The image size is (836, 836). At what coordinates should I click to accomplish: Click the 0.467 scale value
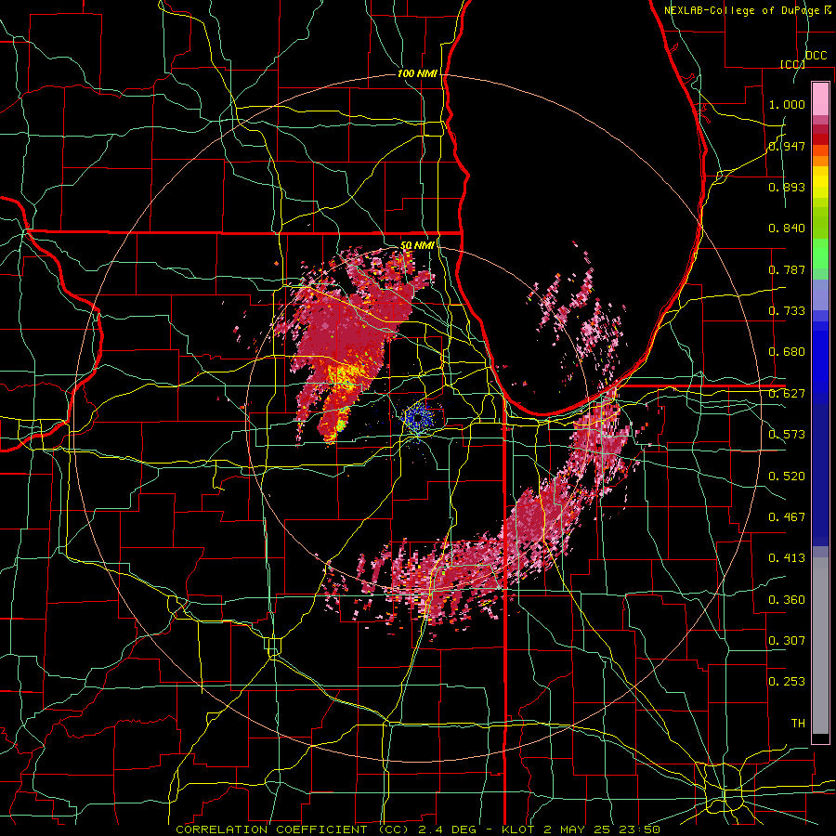click(x=787, y=517)
